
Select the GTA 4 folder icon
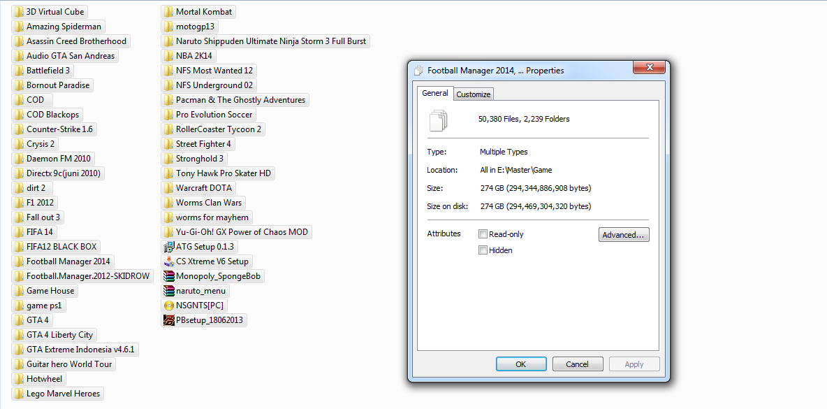[x=19, y=320]
